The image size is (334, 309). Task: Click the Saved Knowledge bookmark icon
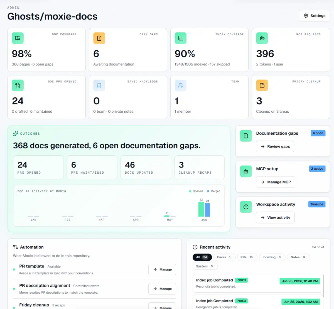[x=99, y=85]
